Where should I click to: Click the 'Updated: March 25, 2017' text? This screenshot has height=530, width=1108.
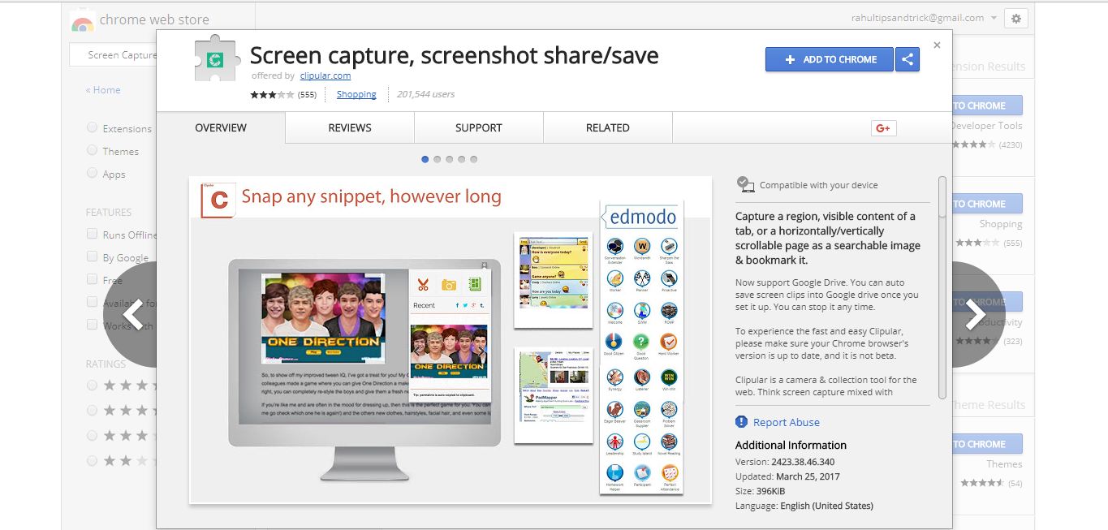point(787,476)
